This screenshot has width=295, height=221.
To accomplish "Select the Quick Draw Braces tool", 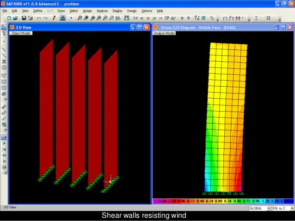I will tap(4, 61).
